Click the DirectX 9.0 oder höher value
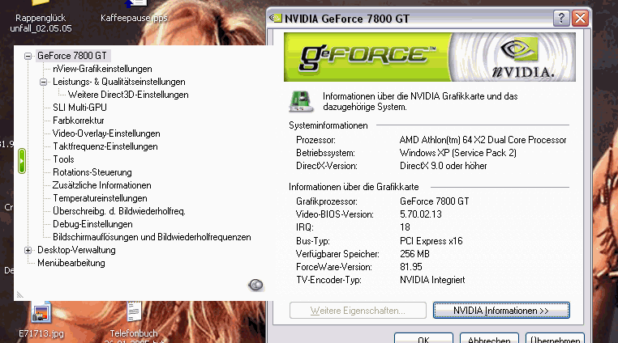This screenshot has height=343, width=618. click(444, 166)
